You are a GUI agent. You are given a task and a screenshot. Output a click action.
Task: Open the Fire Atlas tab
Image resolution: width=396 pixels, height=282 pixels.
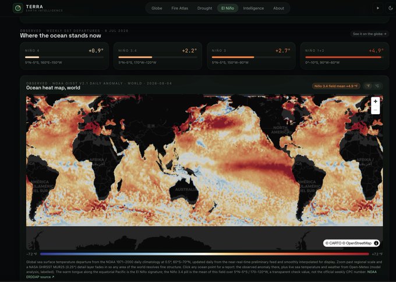[x=179, y=8]
